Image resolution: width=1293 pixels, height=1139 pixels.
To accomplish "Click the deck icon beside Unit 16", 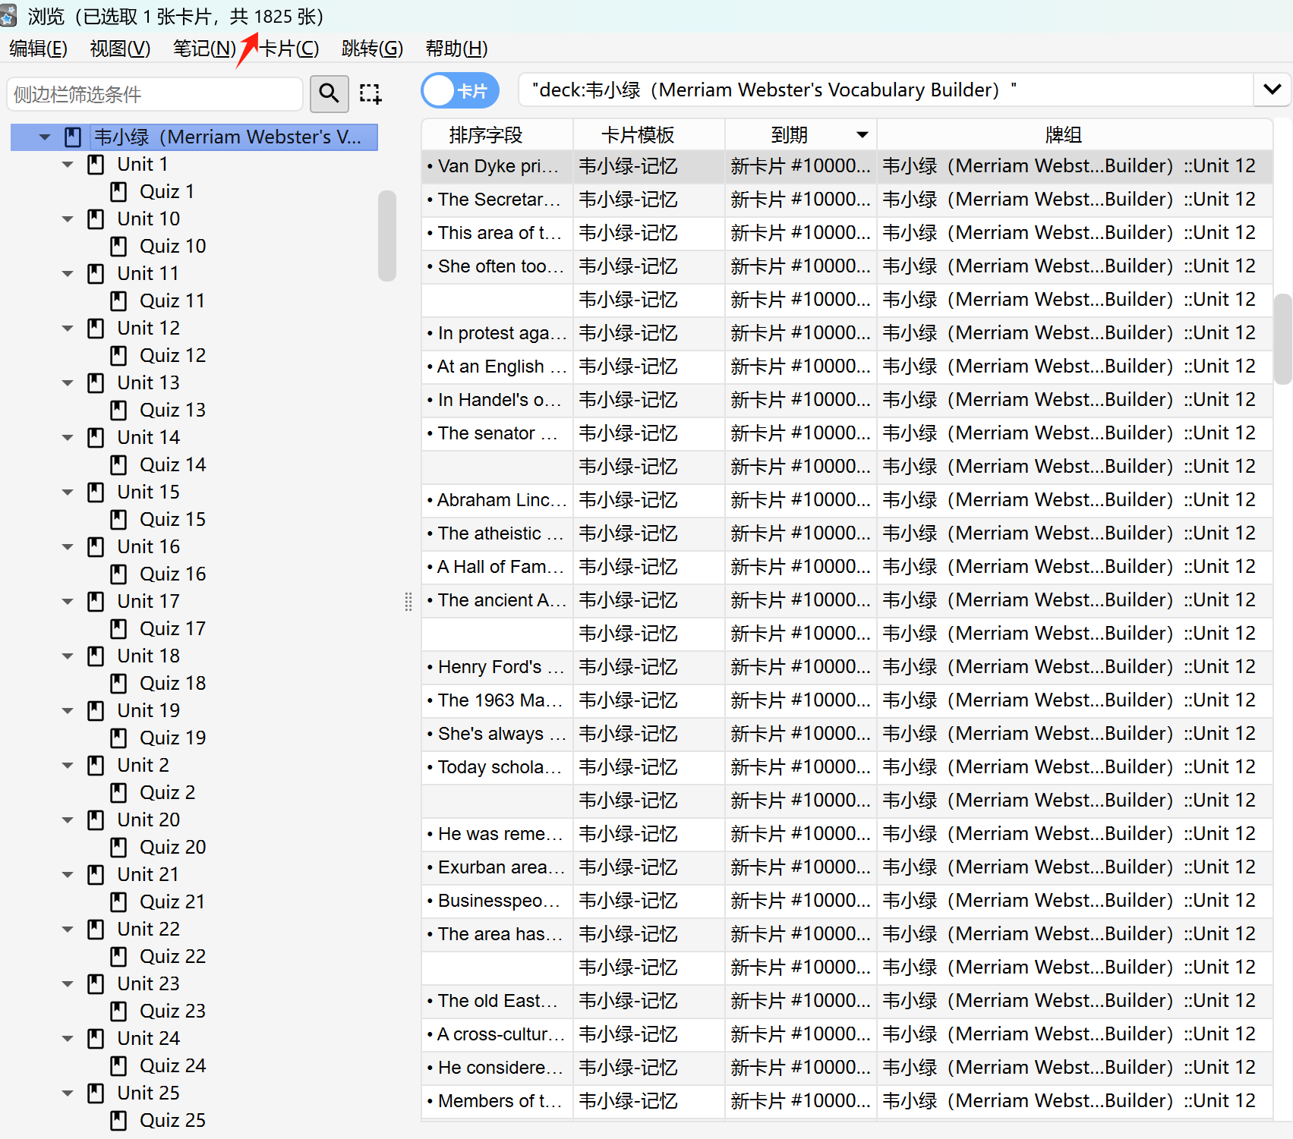I will point(96,547).
